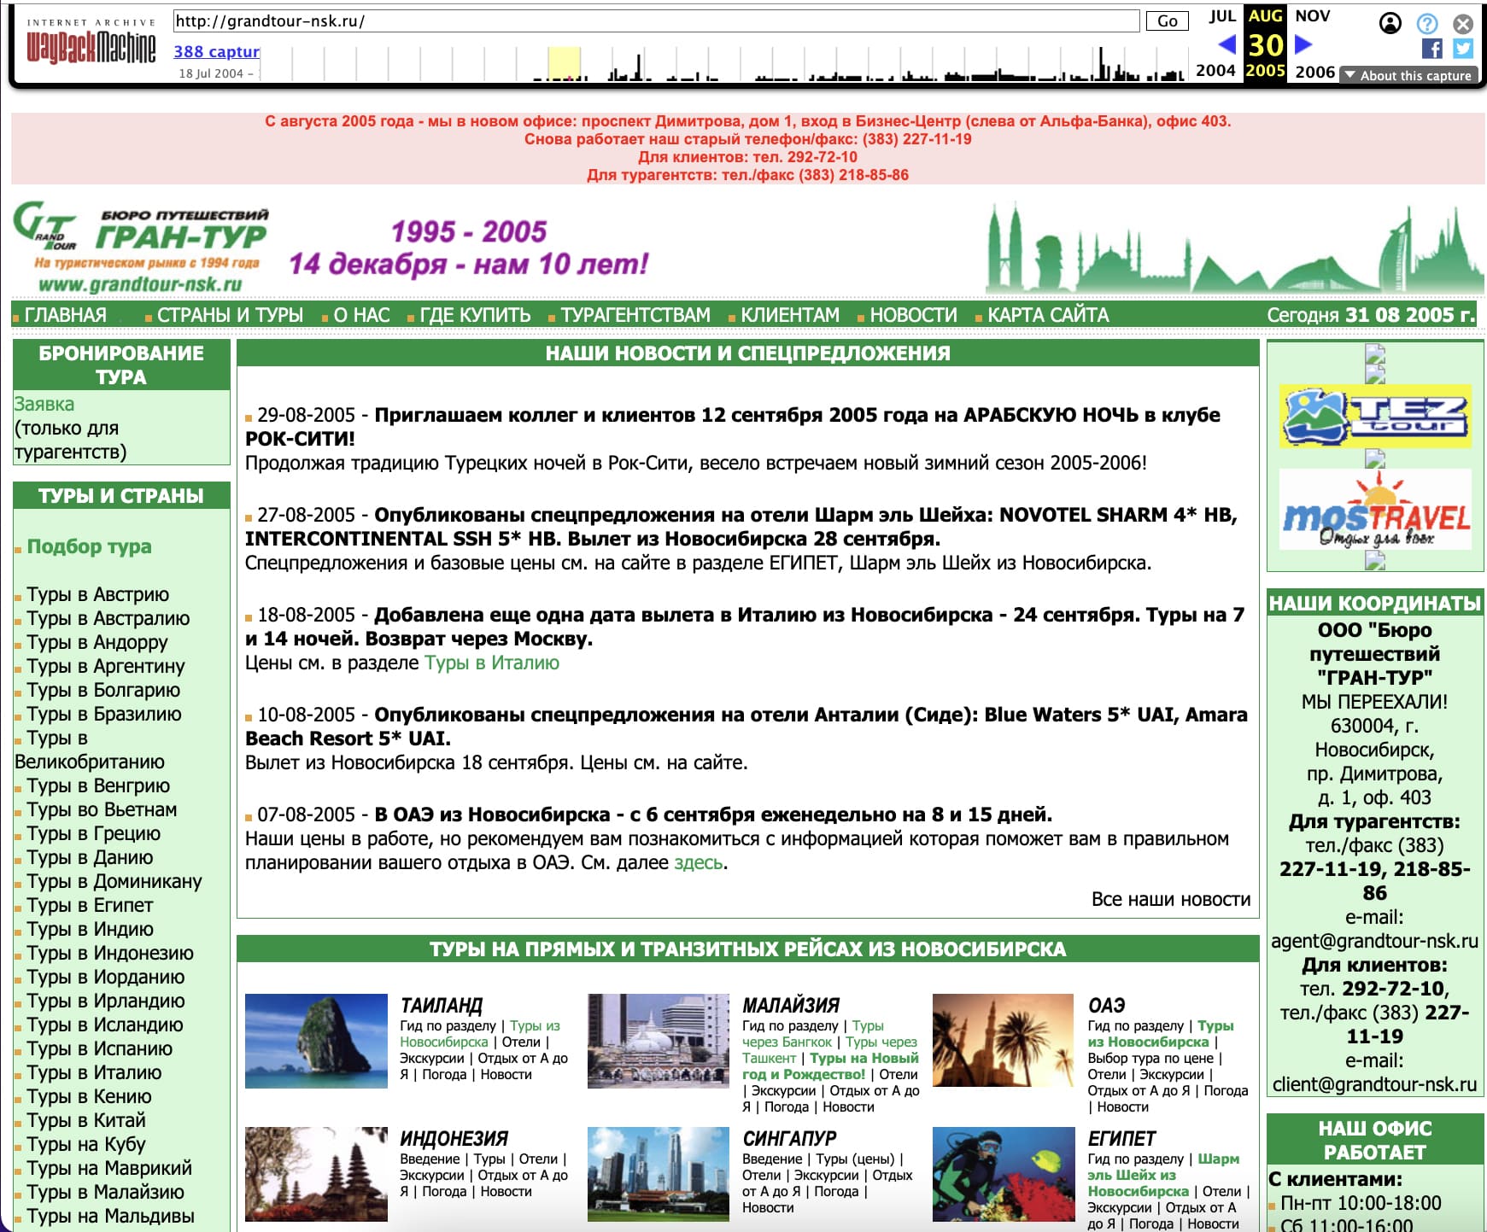Share capture on Facebook icon

click(1432, 49)
